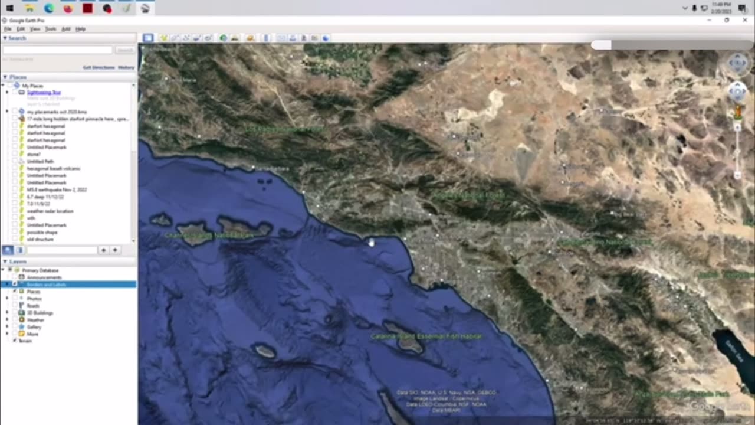Click the Get Directions link
The width and height of the screenshot is (755, 425).
coord(99,68)
